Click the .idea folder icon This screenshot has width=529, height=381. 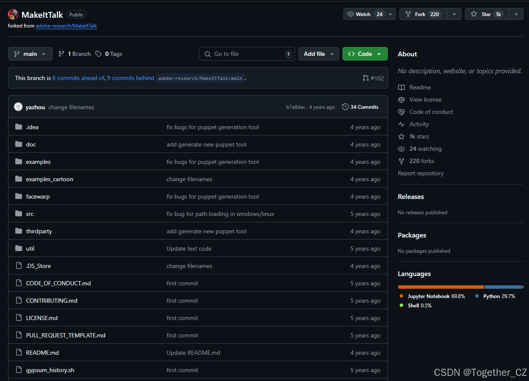[x=18, y=127]
